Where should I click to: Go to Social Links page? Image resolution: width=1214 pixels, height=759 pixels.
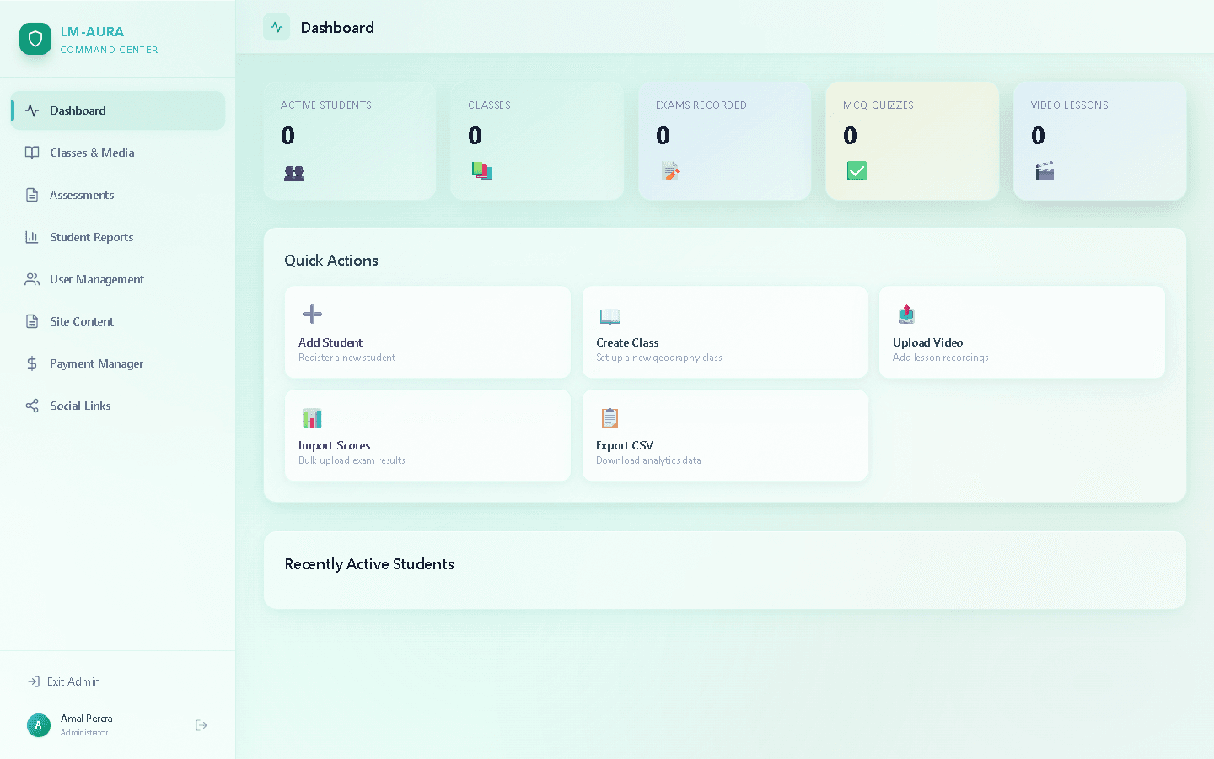coord(118,406)
